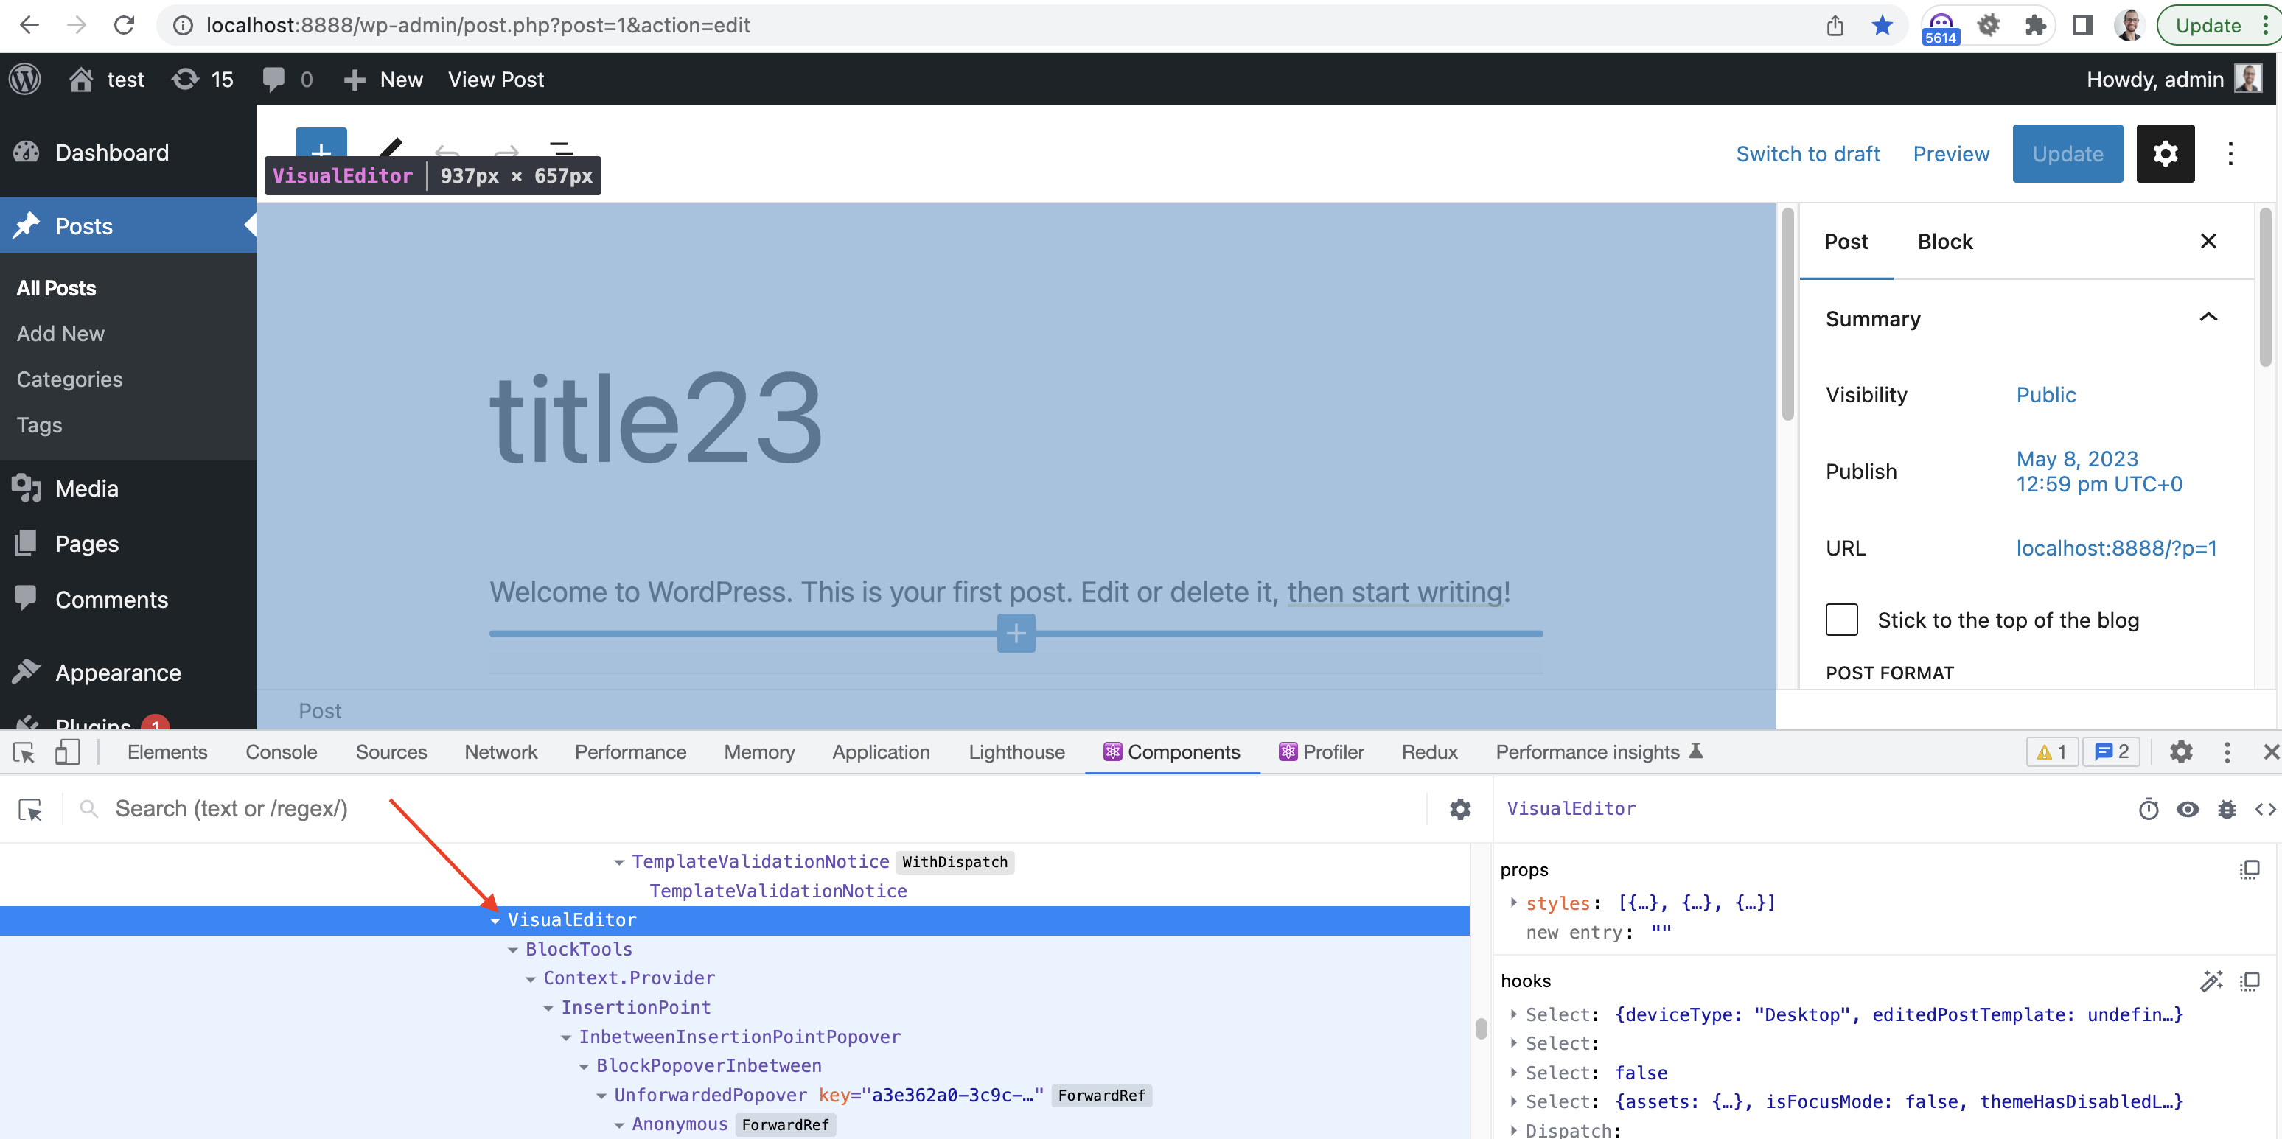Collapse TemplateValidationNotice WithDispatch node

point(619,862)
